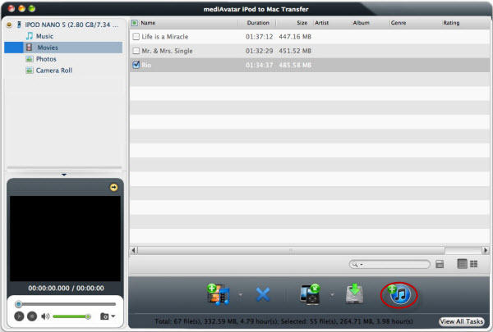493x332 pixels.
Task: Toggle the select-all checkbox in header
Action: point(135,23)
